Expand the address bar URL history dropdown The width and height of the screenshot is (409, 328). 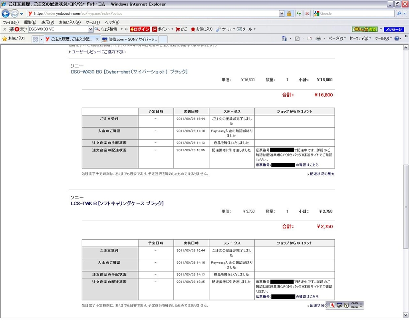pos(282,13)
